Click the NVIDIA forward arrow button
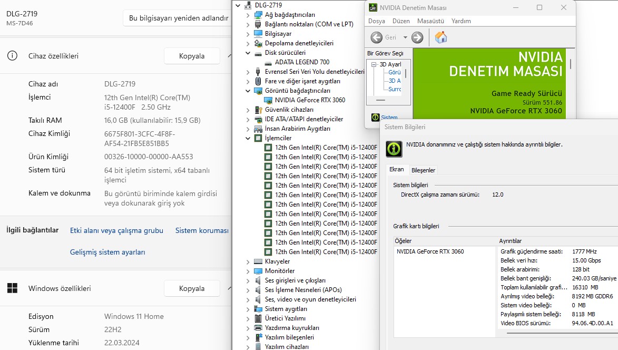This screenshot has width=618, height=350. coord(417,37)
